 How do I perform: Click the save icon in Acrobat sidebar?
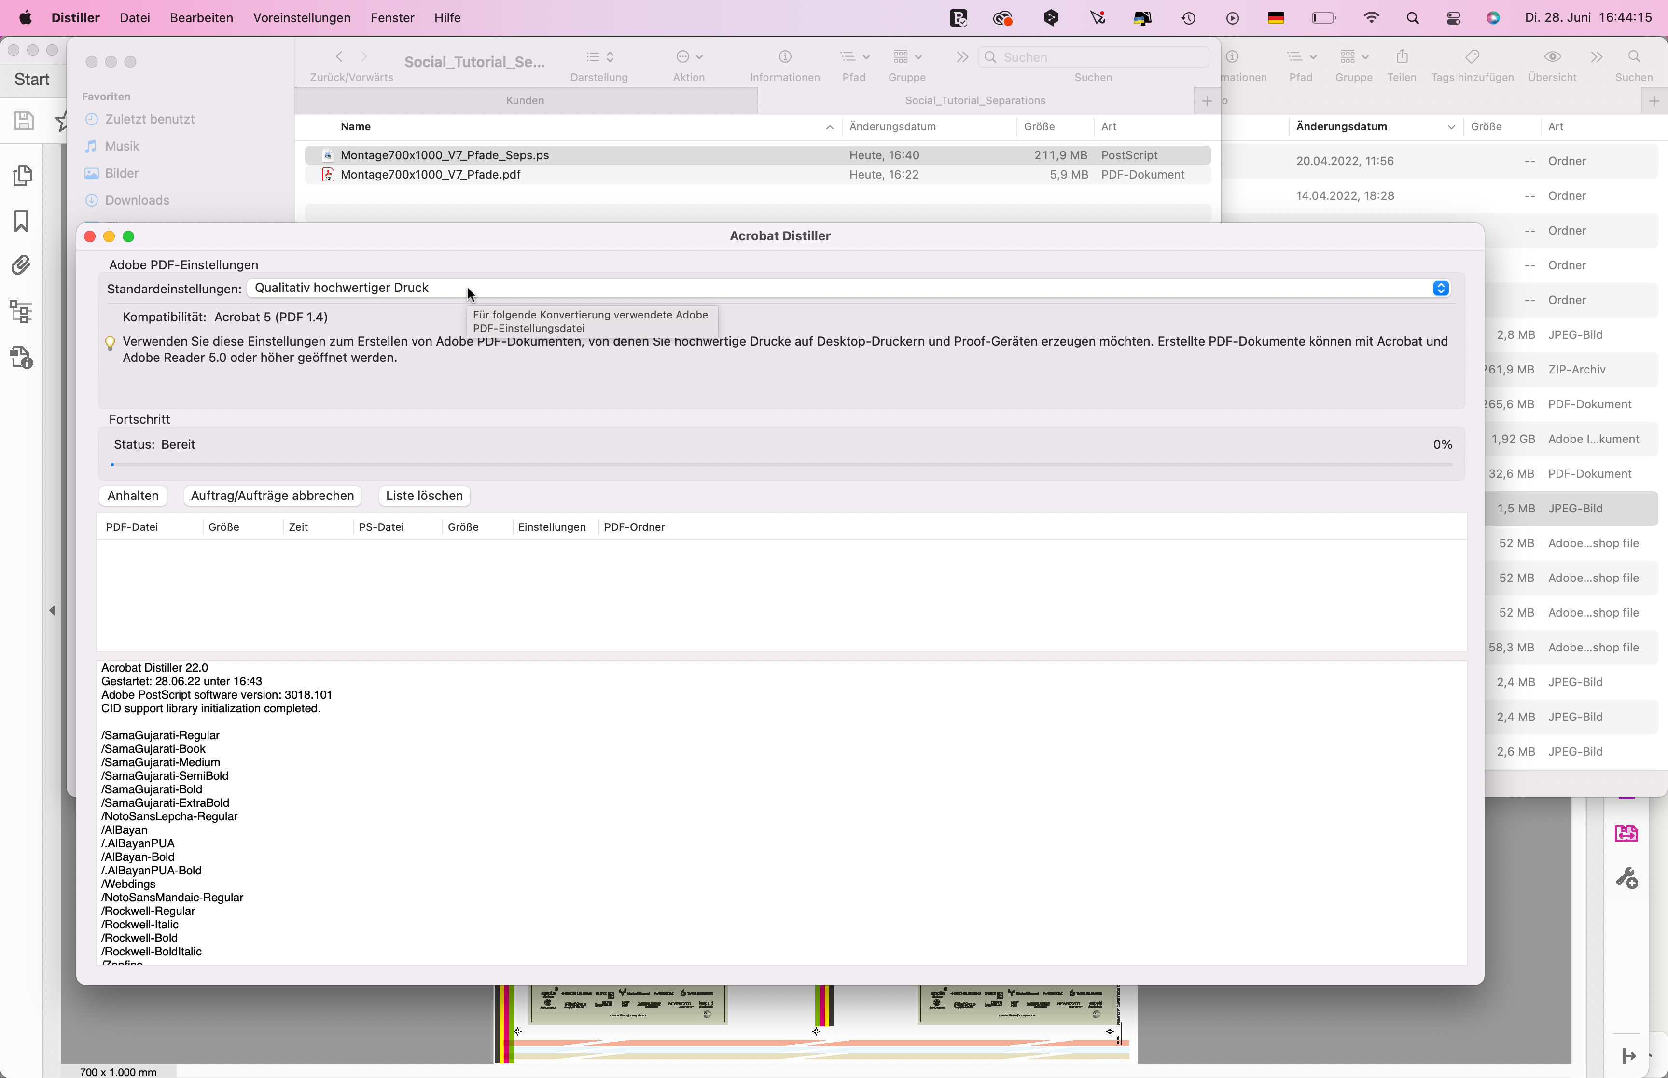24,121
